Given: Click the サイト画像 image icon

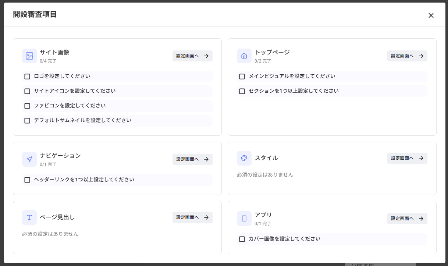Looking at the screenshot, I should click(29, 56).
